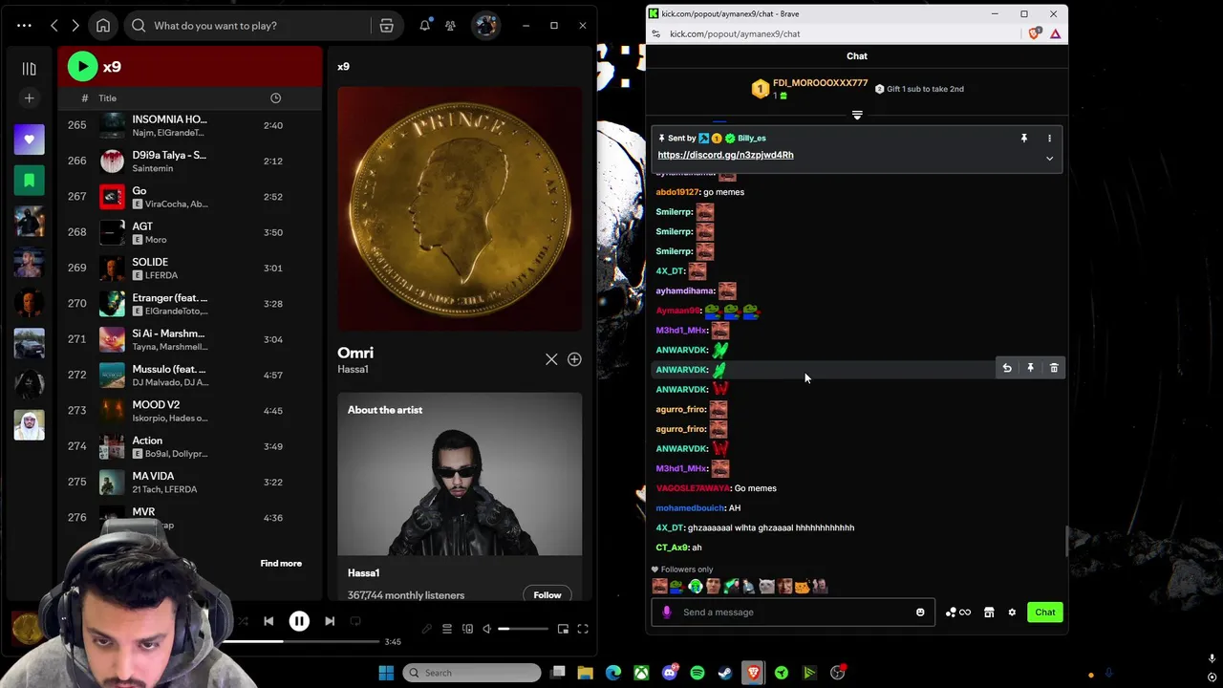Add Omri to Liked Songs
Viewport: 1223px width, 688px height.
574,359
